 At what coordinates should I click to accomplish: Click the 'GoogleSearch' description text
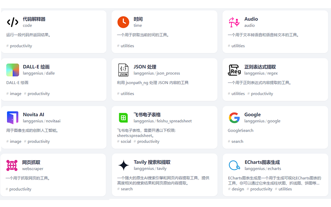[x=241, y=131]
